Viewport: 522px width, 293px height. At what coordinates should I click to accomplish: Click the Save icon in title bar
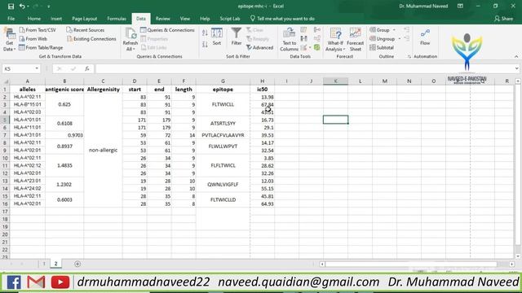11,7
